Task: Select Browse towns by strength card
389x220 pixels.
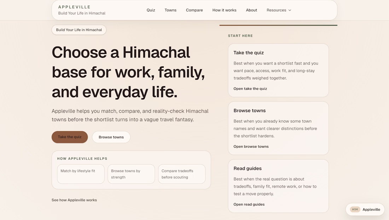Action: coord(131,174)
